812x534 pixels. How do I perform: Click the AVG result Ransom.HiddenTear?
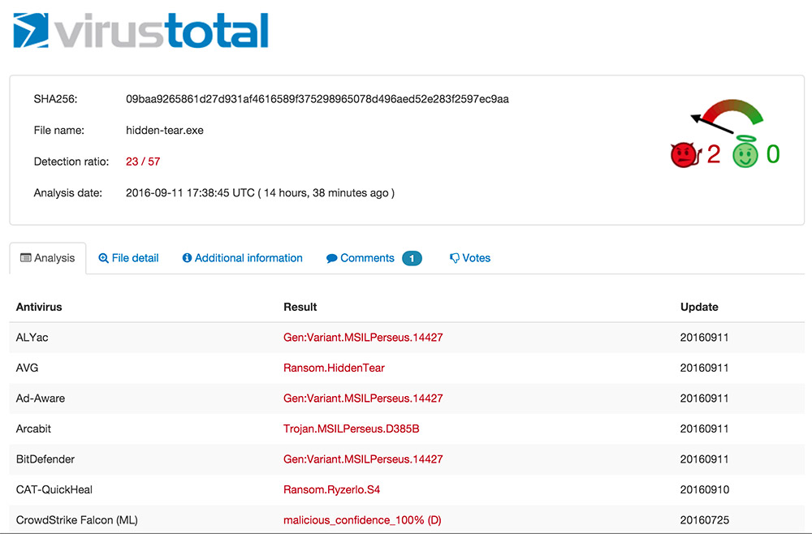tap(334, 368)
